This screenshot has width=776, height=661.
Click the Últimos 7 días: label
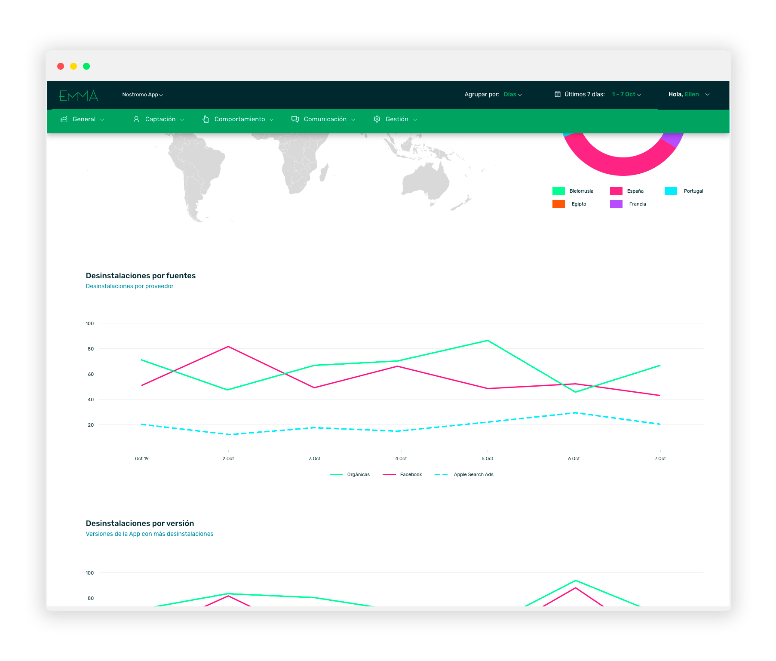[585, 94]
